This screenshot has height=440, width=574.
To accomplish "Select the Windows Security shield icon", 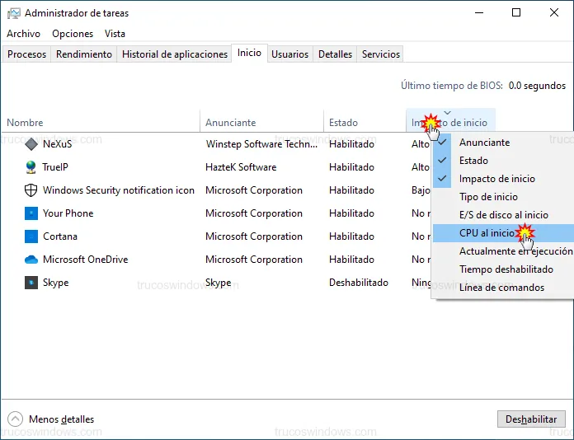I will tap(31, 190).
